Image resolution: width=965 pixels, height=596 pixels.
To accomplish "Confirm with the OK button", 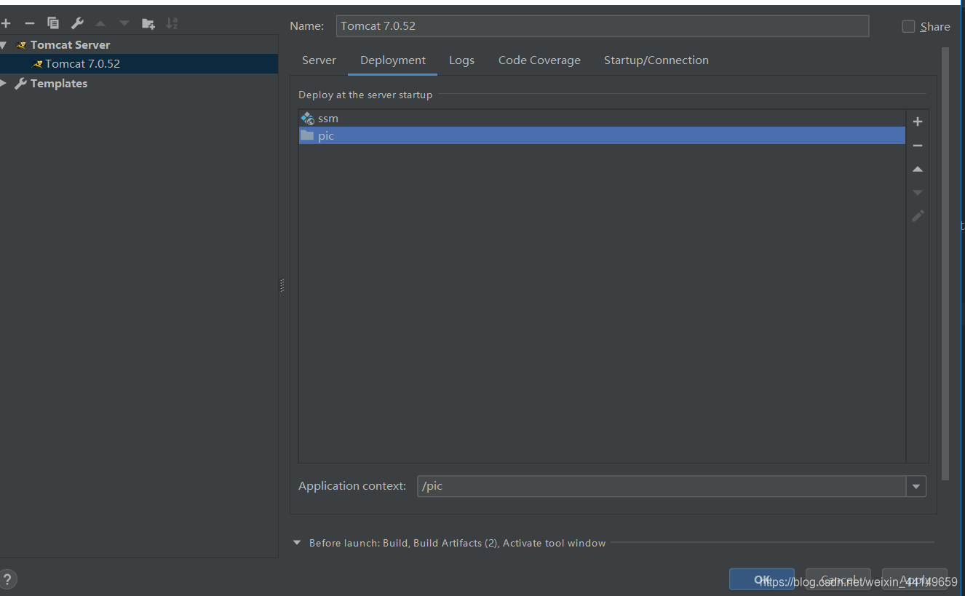I will click(762, 579).
